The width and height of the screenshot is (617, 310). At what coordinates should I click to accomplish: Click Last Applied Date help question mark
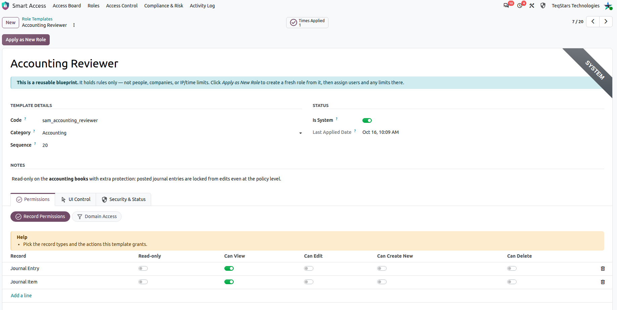[355, 131]
